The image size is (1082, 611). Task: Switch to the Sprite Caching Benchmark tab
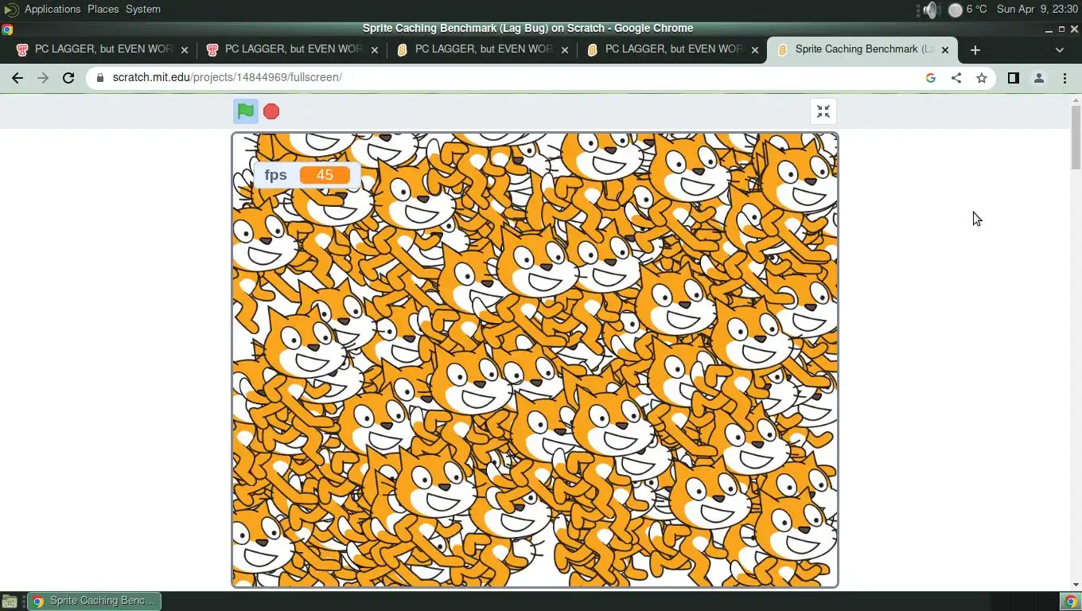pyautogui.click(x=863, y=49)
